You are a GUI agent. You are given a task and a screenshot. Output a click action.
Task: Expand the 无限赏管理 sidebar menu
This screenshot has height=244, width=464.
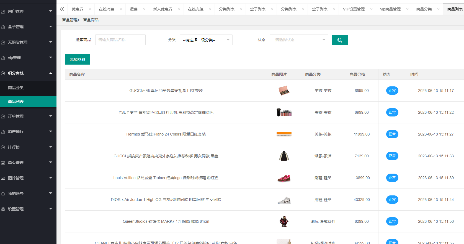(x=28, y=42)
